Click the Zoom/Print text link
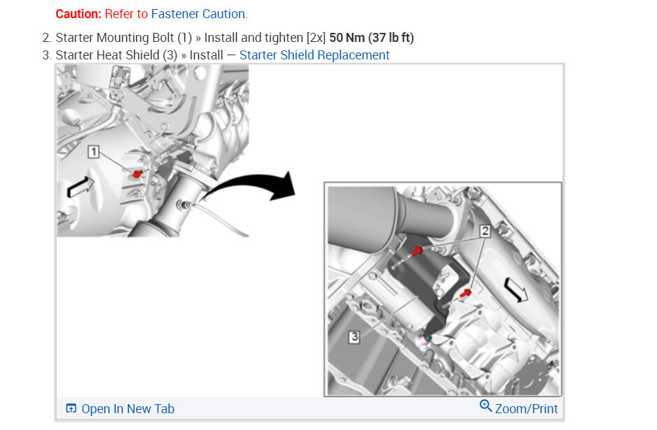This screenshot has width=657, height=430. (526, 408)
